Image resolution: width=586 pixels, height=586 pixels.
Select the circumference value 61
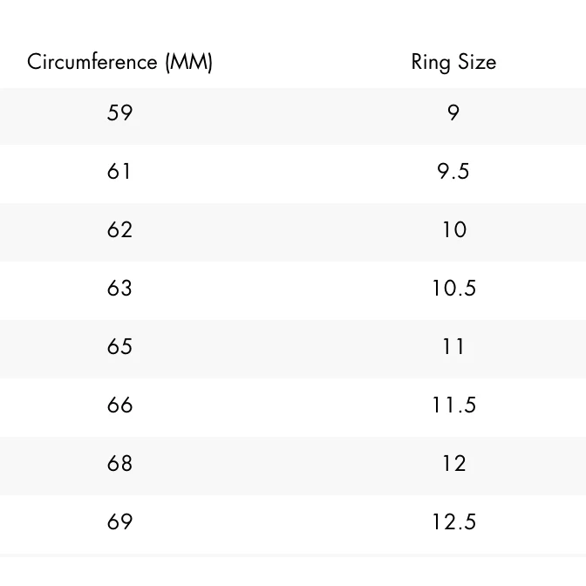click(119, 172)
